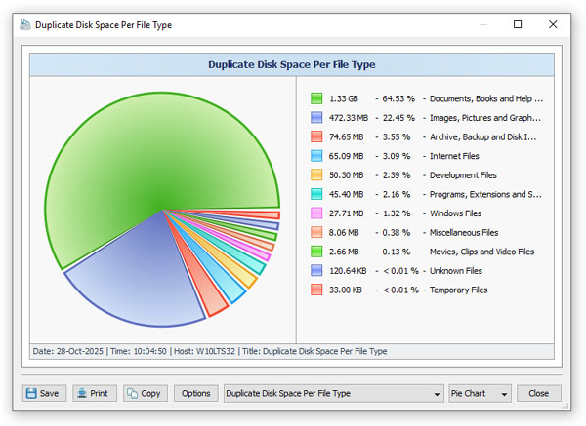Click the teal Programs, Extensions swatch

tap(316, 194)
